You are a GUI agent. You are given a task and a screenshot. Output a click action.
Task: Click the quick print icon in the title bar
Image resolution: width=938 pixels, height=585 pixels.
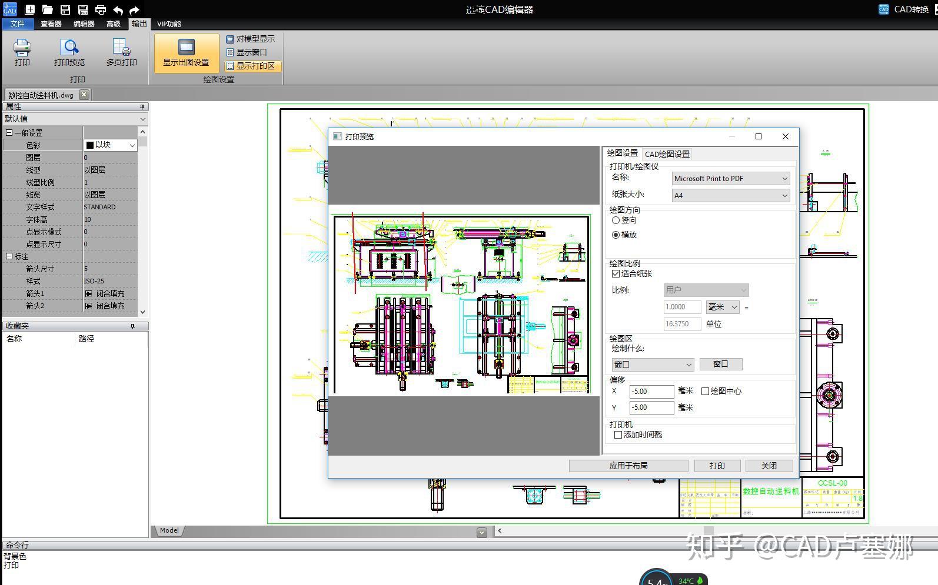point(101,9)
